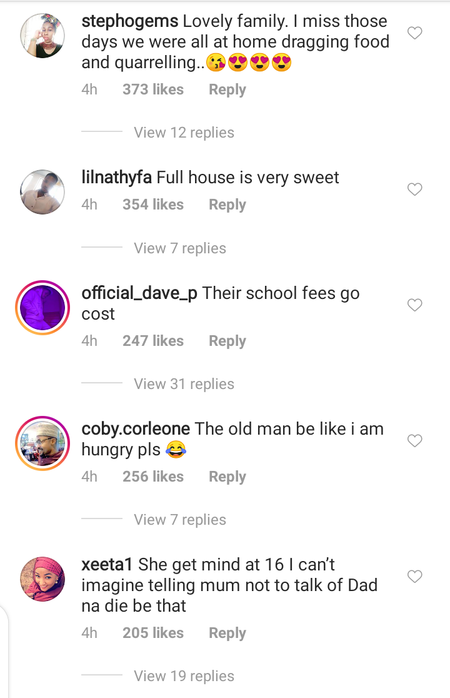Reply to coby.corleone's comment
Screen dimensions: 450x698
(227, 477)
